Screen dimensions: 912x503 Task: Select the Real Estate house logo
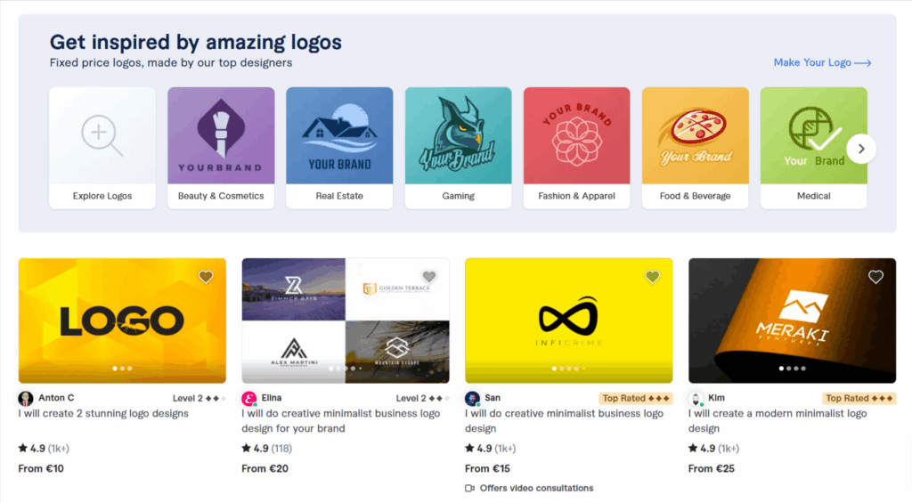click(339, 135)
